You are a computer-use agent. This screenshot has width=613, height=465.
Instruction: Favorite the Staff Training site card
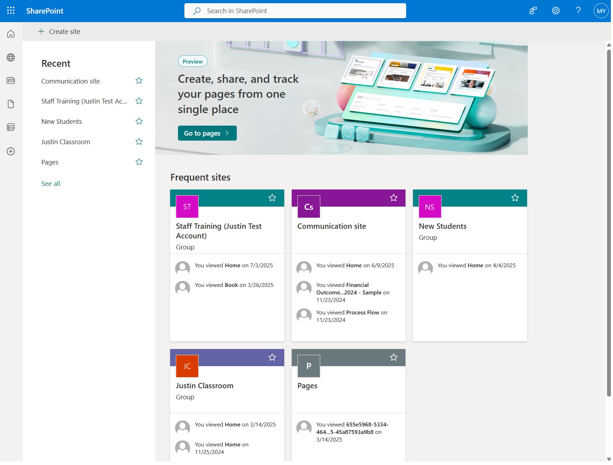click(272, 198)
